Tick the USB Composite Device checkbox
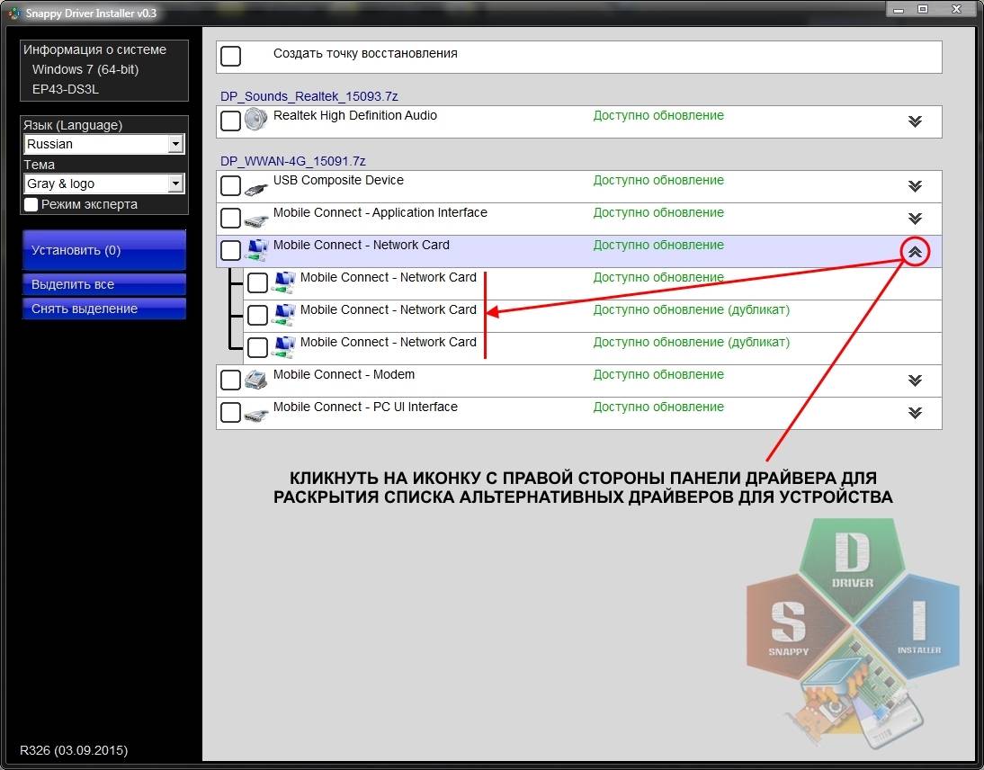 (x=230, y=186)
